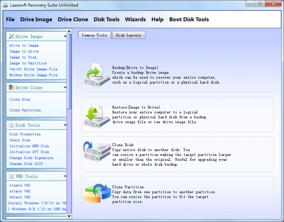Select Clone Disk in the sidebar
The width and height of the screenshot is (284, 222).
click(20, 99)
